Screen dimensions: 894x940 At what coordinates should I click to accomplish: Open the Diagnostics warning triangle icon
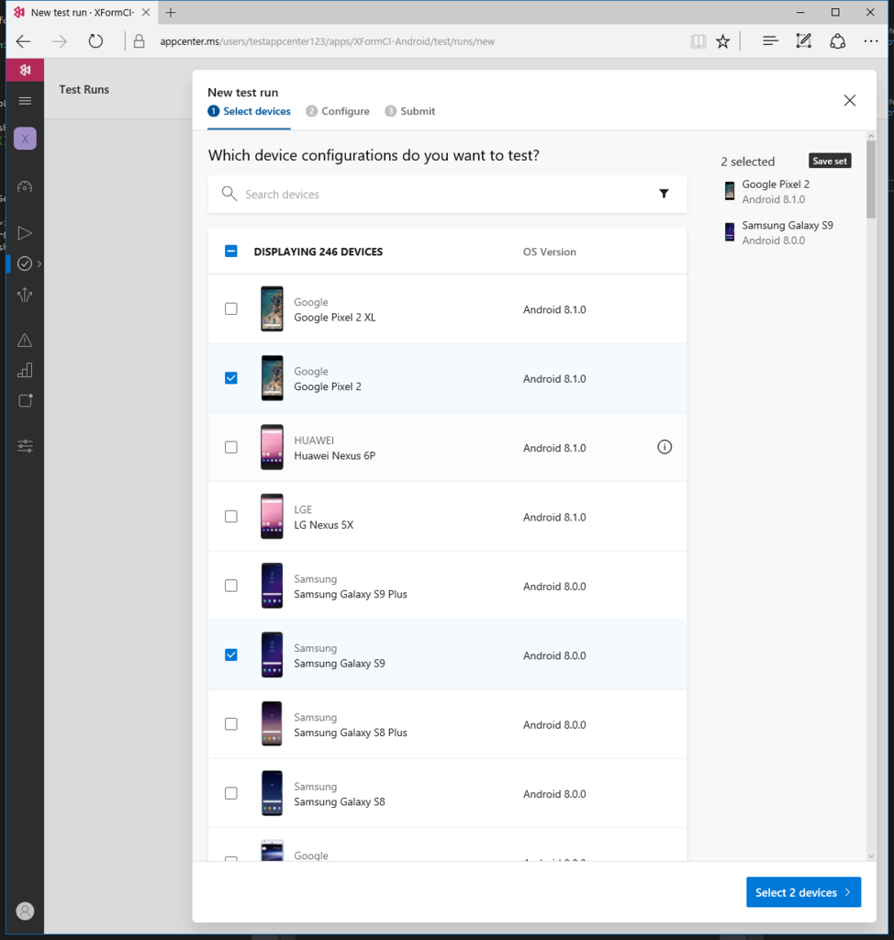(25, 340)
